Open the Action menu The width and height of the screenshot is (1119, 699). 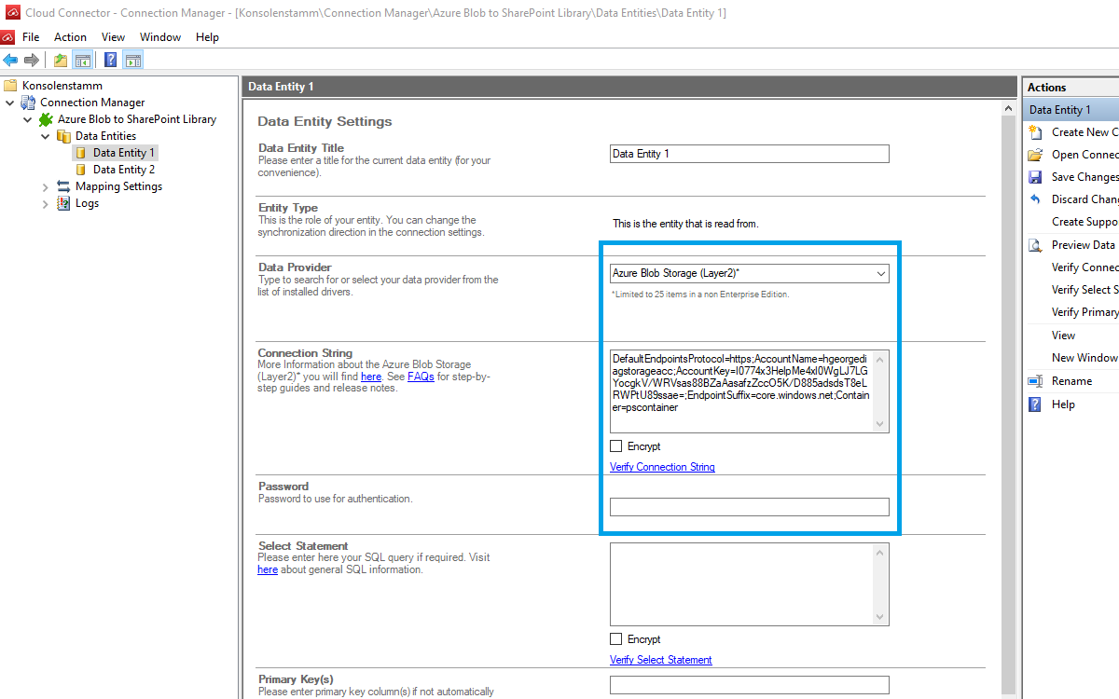(70, 37)
